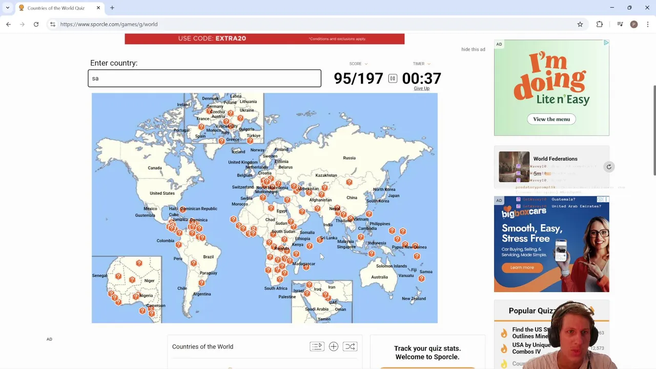View site information icon in address bar
This screenshot has height=369, width=656.
[x=52, y=24]
